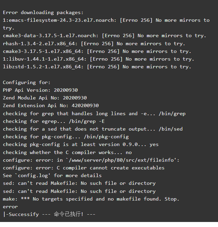Click the 'Error downloading packages:' line

(43, 13)
